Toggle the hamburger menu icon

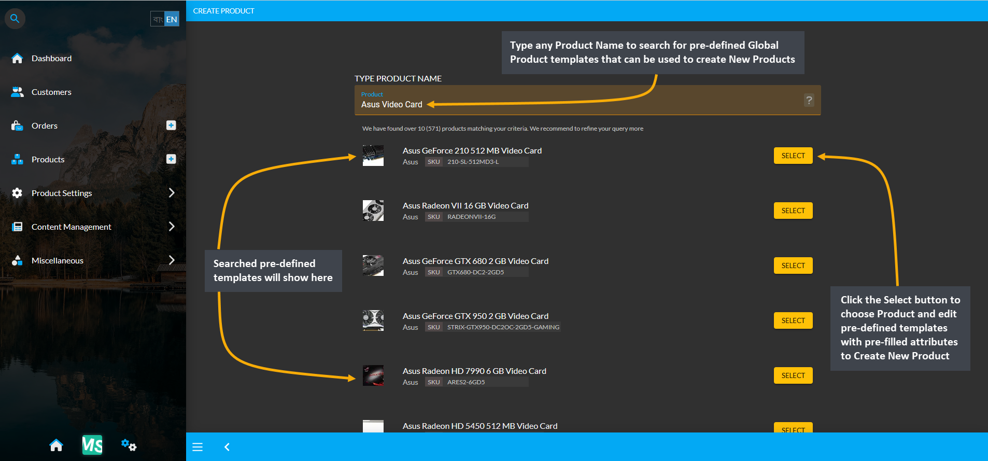[x=197, y=447]
